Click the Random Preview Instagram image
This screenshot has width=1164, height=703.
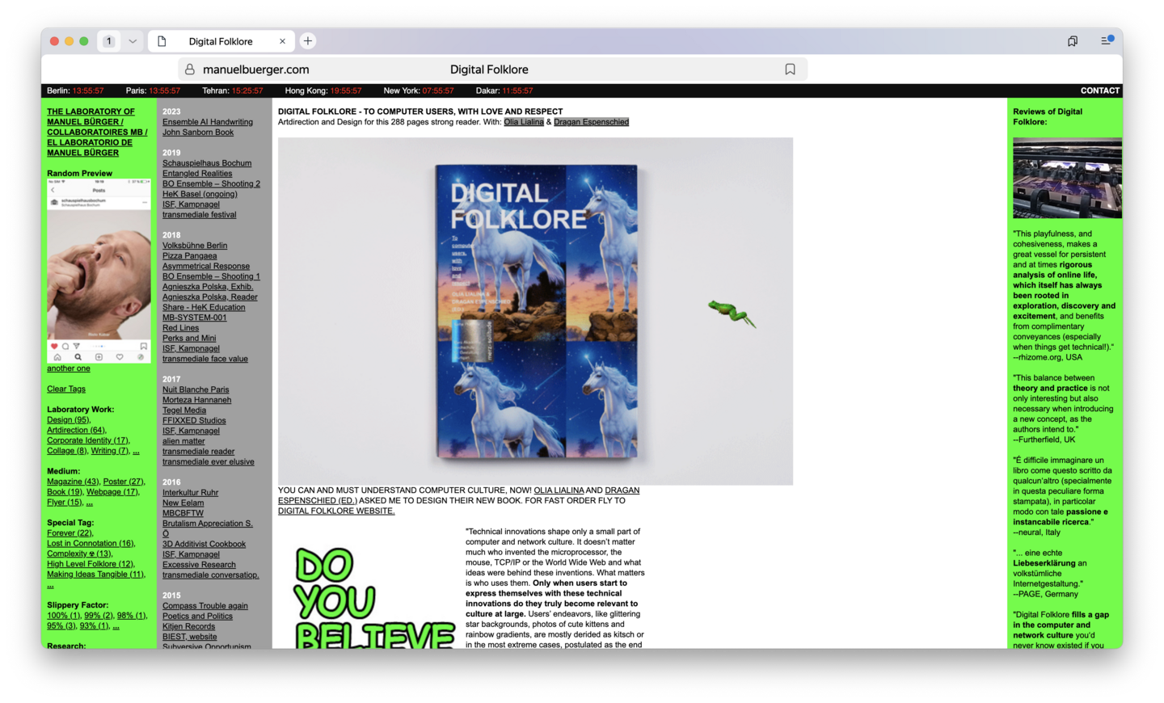pyautogui.click(x=99, y=271)
